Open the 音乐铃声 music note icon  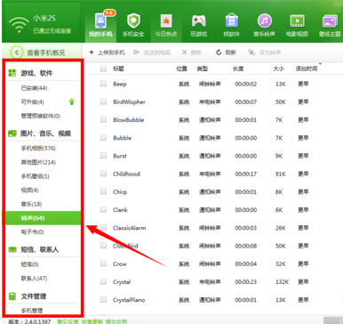tap(265, 21)
